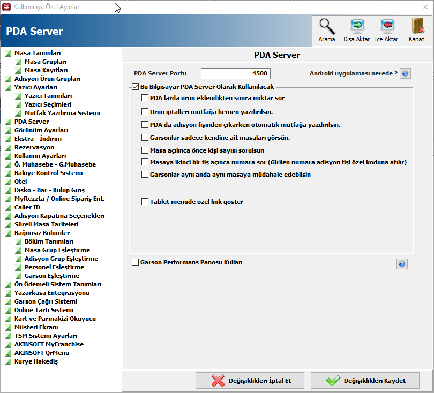Click green icon beside AKINSOFT QrMenu
This screenshot has width=434, height=393.
(x=8, y=353)
